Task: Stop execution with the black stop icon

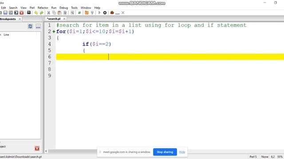Action: point(105,13)
